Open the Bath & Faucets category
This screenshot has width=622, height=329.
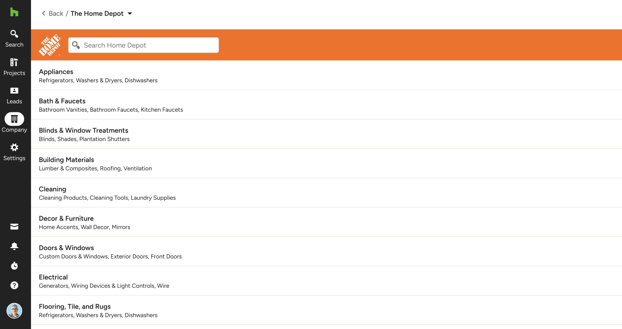coord(326,105)
